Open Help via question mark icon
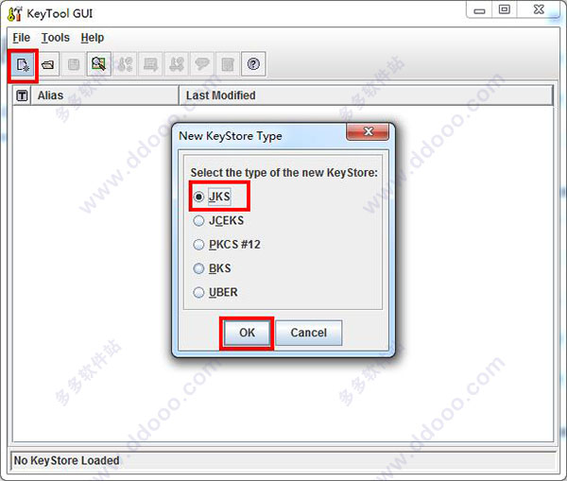The width and height of the screenshot is (567, 481). 253,64
